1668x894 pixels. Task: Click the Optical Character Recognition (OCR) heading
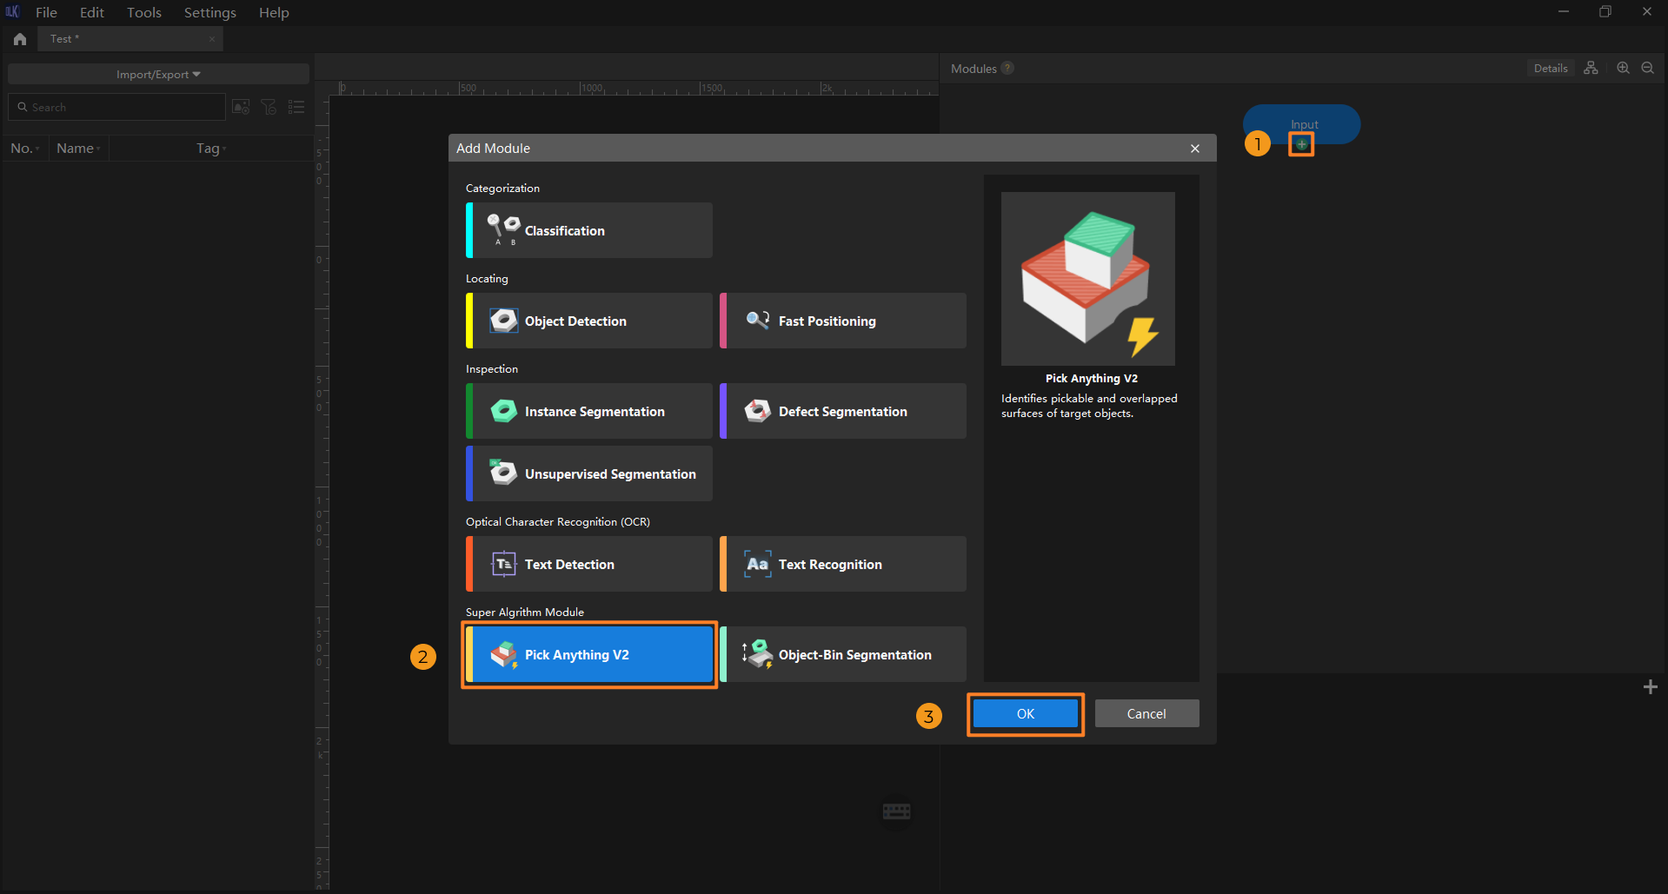pyautogui.click(x=558, y=521)
